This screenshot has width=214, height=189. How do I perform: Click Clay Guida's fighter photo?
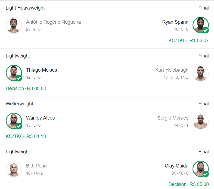tap(200, 169)
